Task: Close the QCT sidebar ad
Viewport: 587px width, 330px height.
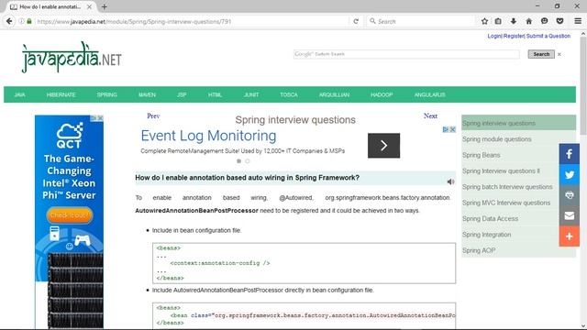Action: (100, 118)
